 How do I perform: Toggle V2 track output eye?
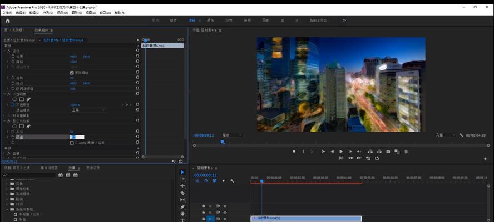[x=225, y=212]
